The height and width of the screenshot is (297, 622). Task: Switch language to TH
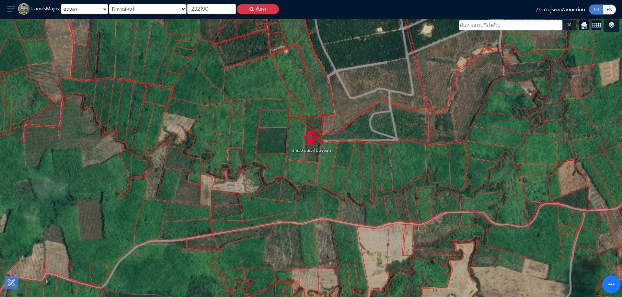pos(596,9)
